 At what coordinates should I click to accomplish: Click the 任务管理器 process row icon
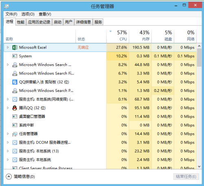pyautogui.click(x=15, y=134)
